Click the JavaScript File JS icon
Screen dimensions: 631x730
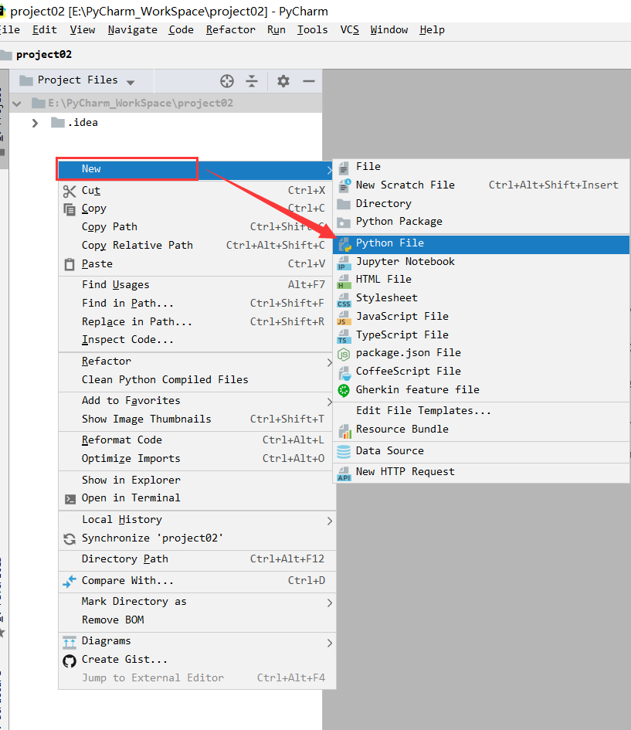[x=344, y=317]
